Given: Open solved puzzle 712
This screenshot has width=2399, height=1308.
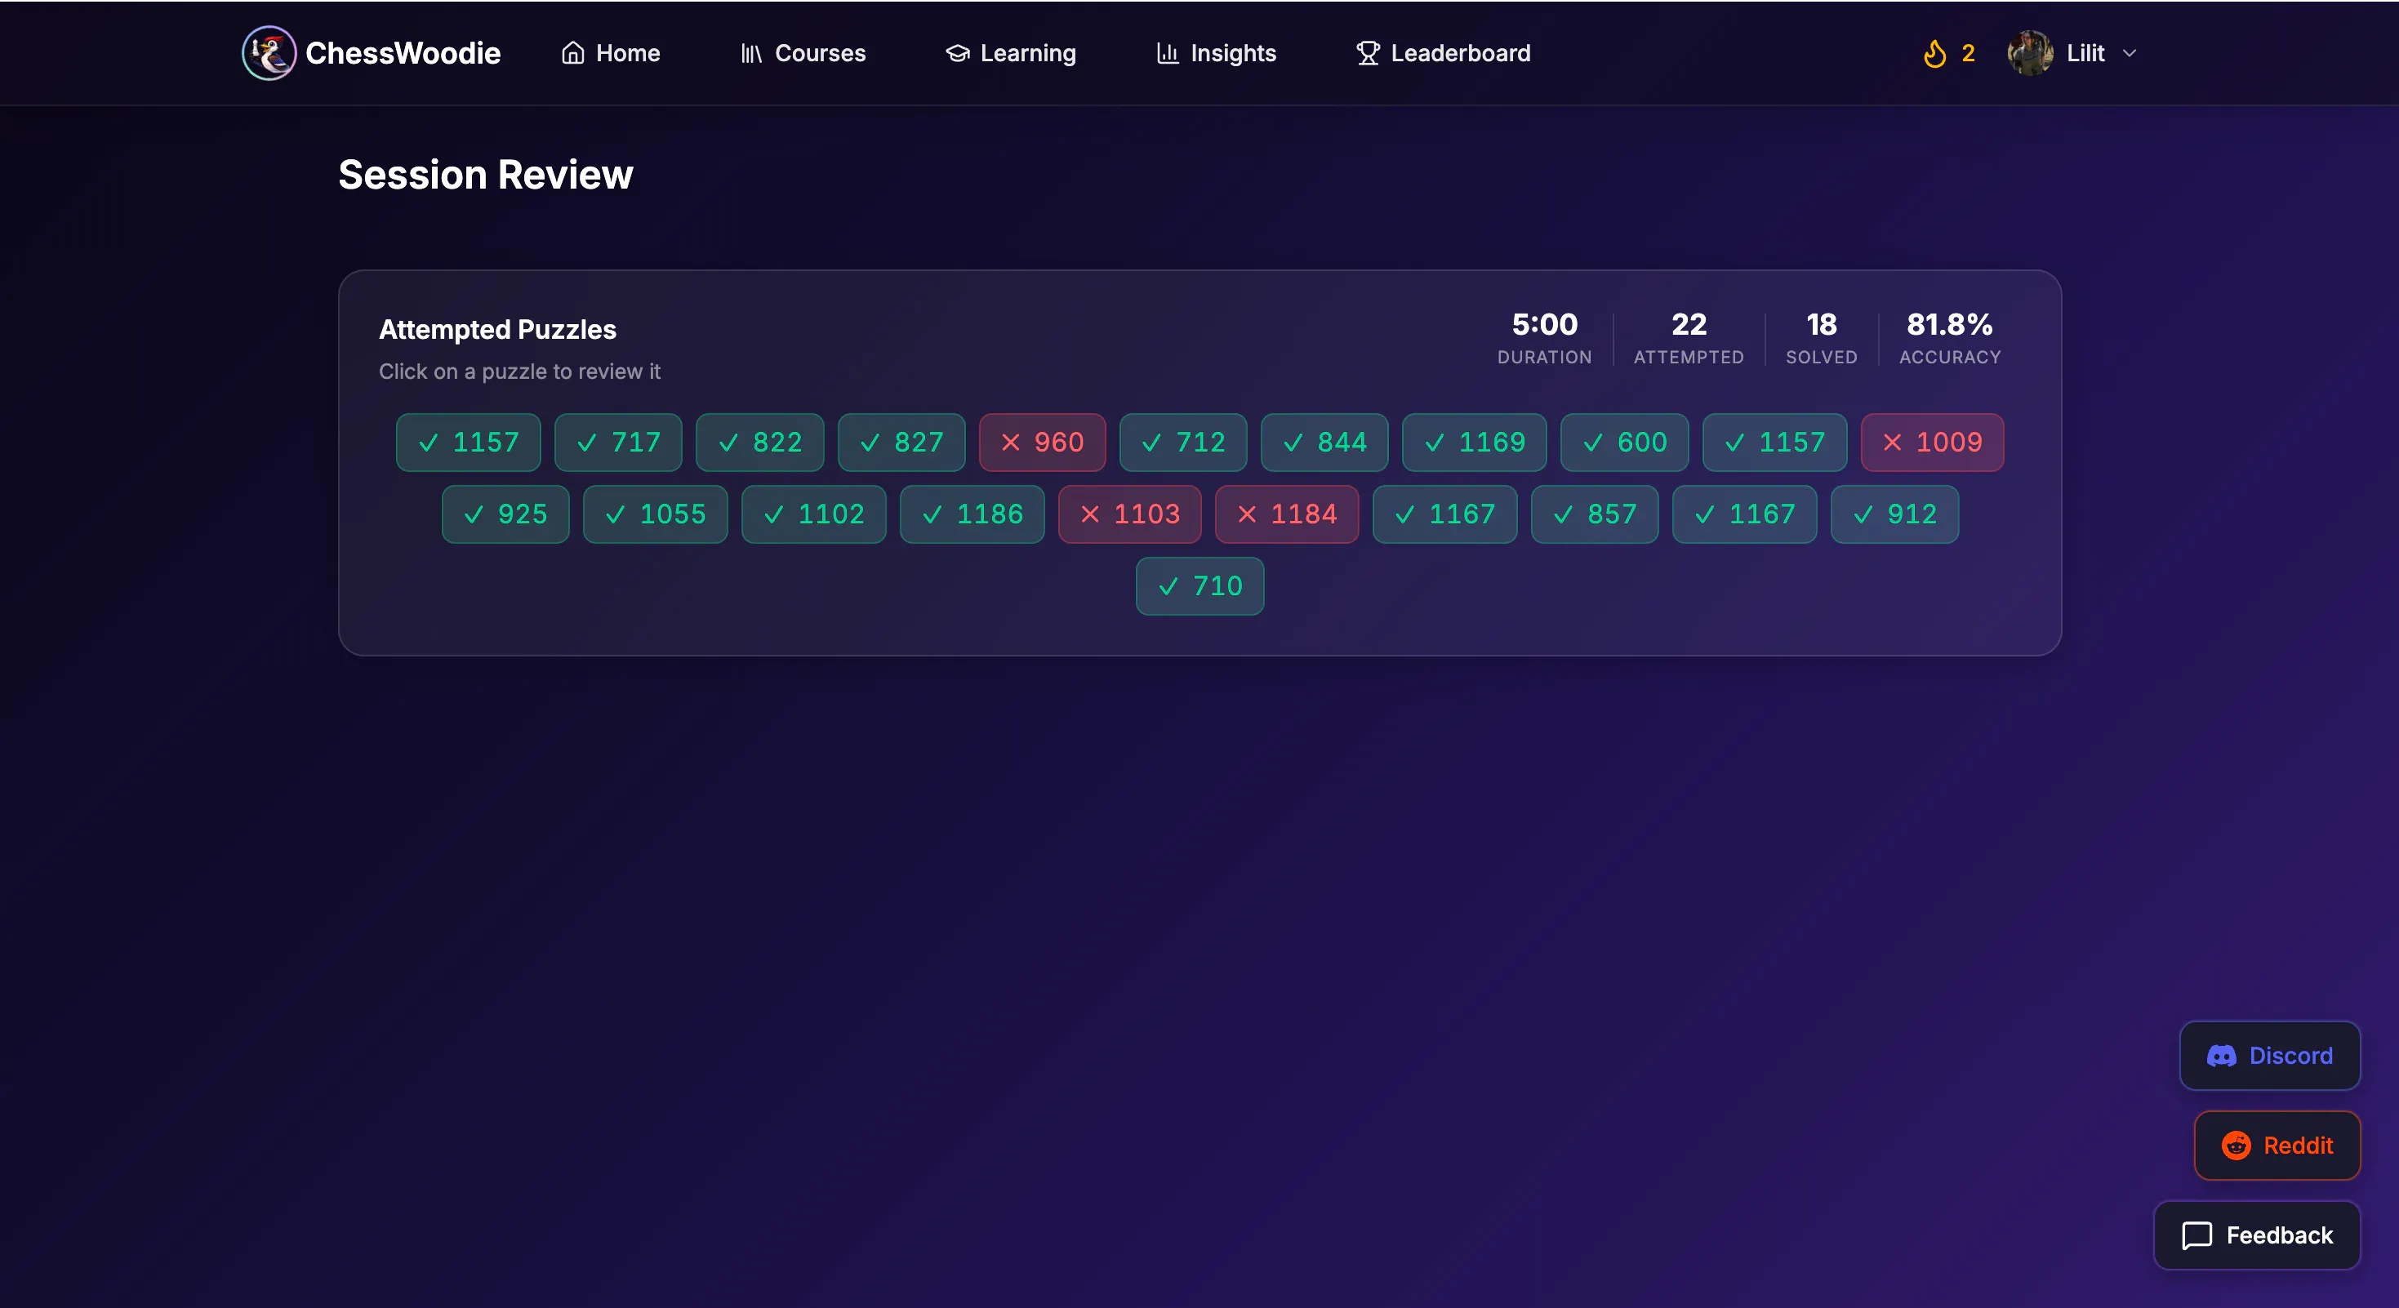Looking at the screenshot, I should pos(1182,443).
